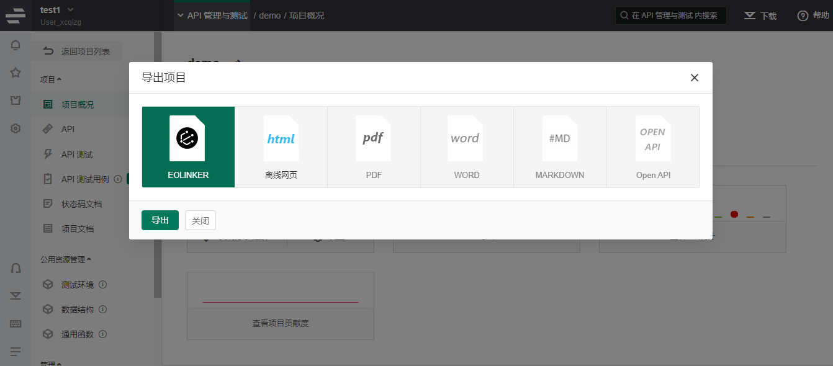Viewport: 833px width, 366px height.
Task: Select the PDF export format
Action: 374,147
